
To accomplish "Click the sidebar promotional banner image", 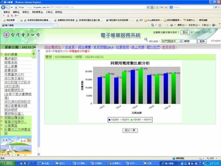I will pos(16,145).
